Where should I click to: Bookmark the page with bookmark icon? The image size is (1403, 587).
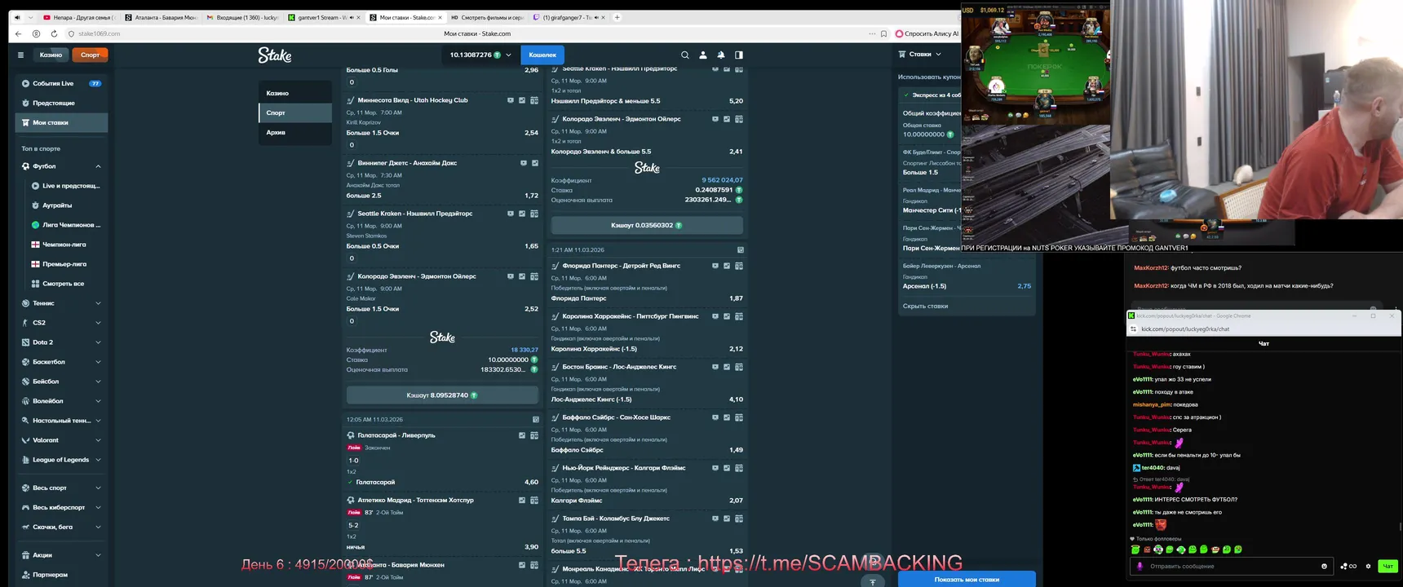[883, 33]
